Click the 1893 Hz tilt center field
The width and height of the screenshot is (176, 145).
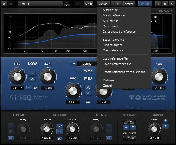coord(47,138)
